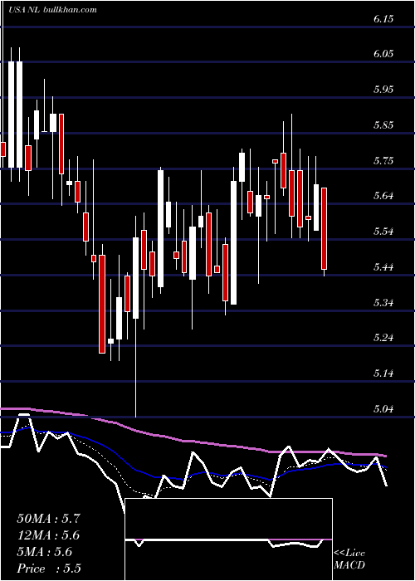
Task: Select the 5.04 price axis label
Action: pyautogui.click(x=383, y=409)
